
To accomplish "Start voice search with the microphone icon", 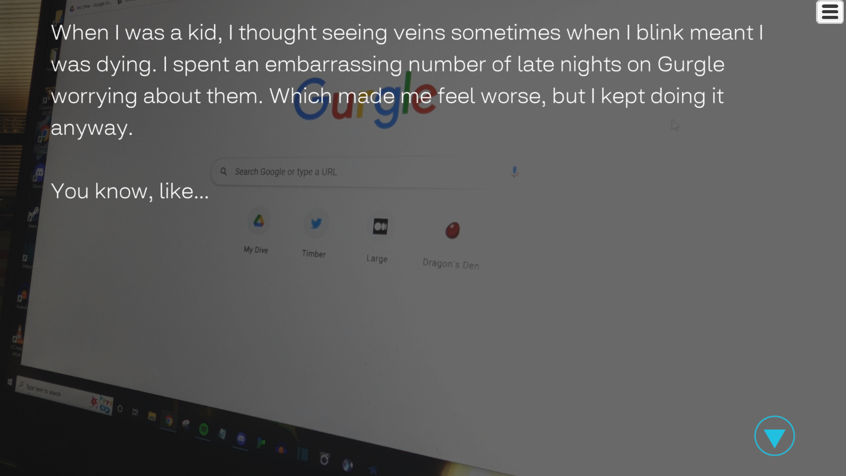I will click(x=514, y=172).
